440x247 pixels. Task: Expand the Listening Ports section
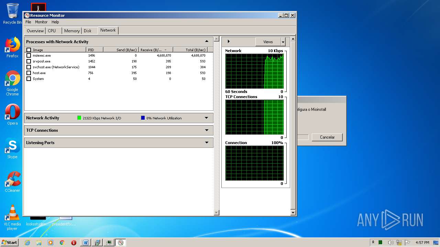coord(207,143)
